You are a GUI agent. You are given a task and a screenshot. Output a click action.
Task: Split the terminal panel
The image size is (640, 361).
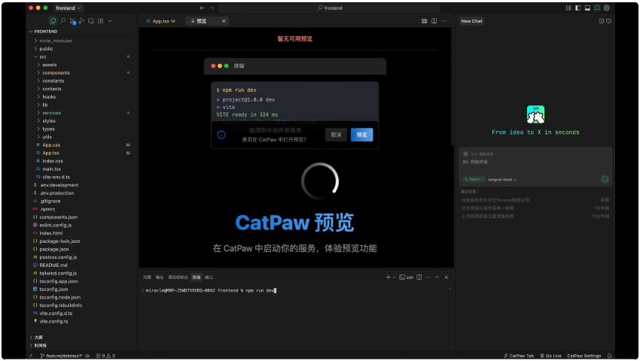tap(419, 278)
